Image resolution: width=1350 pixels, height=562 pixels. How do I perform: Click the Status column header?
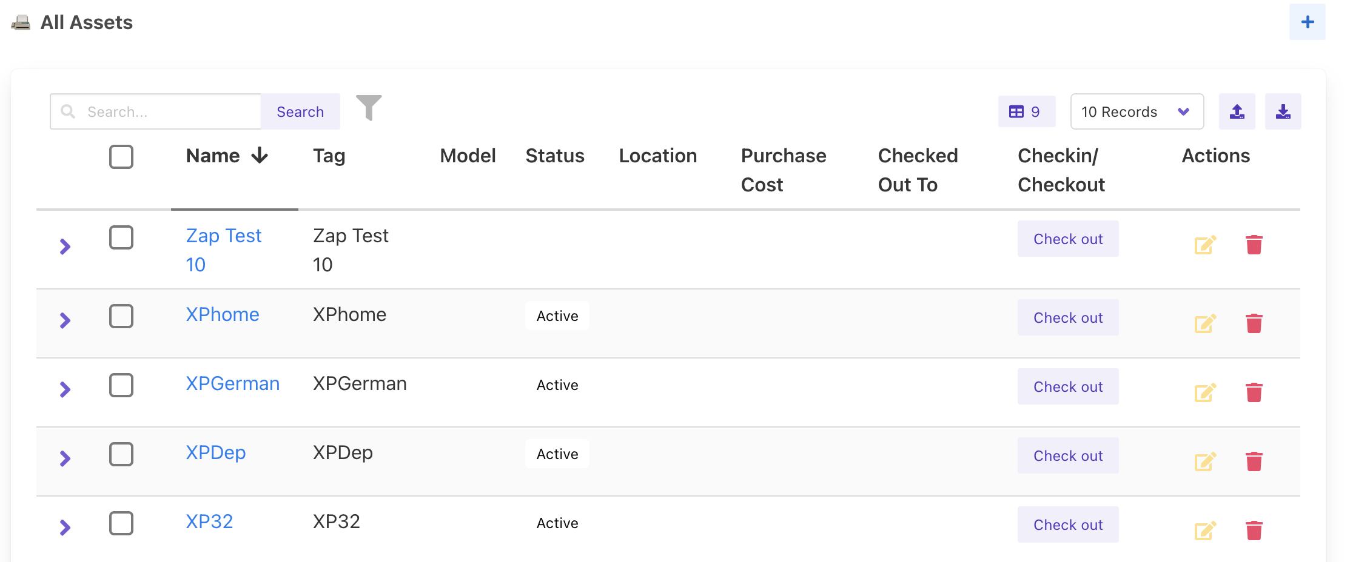pyautogui.click(x=554, y=156)
